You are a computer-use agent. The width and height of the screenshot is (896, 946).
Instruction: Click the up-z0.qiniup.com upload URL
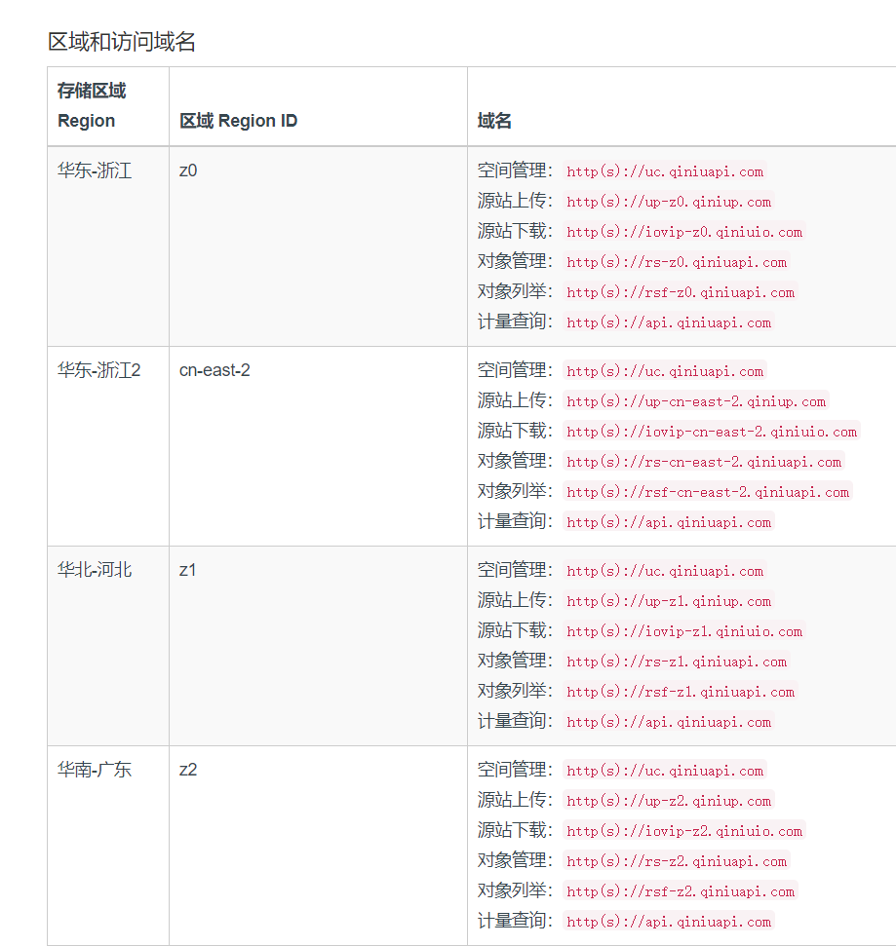pyautogui.click(x=669, y=202)
